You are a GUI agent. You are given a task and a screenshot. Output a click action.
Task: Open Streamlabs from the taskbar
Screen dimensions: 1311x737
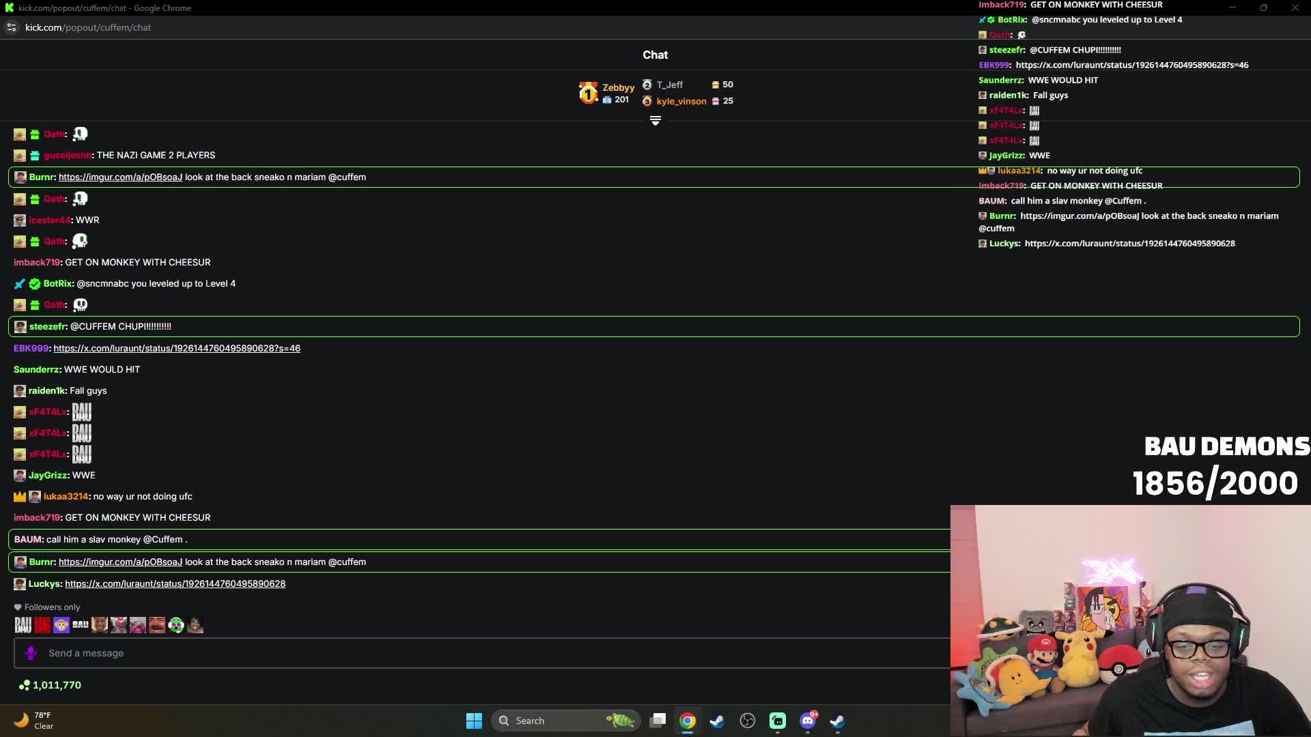click(x=778, y=721)
